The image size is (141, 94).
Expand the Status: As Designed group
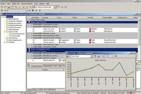[x=29, y=49]
